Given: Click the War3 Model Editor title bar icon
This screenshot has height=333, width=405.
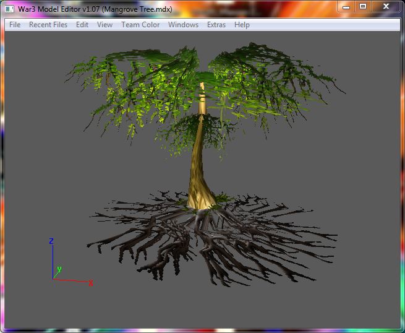Looking at the screenshot, I should tap(9, 9).
